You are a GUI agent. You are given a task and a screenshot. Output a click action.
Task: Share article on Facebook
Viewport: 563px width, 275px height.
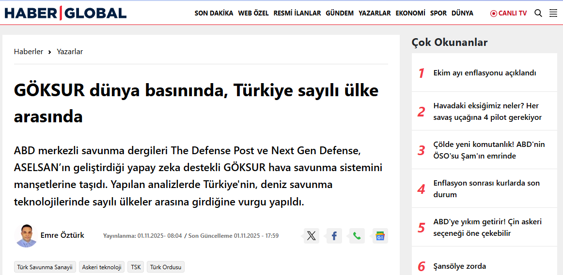(334, 236)
